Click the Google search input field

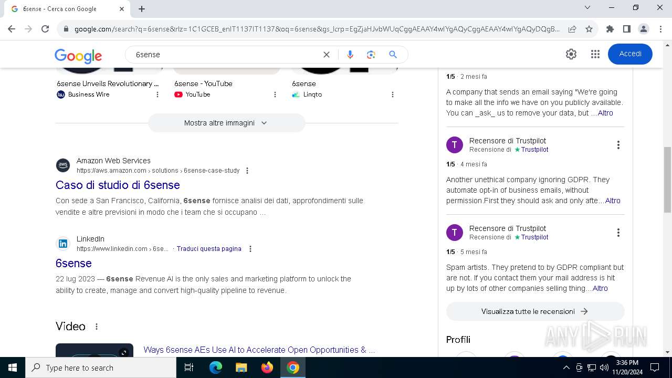click(225, 55)
